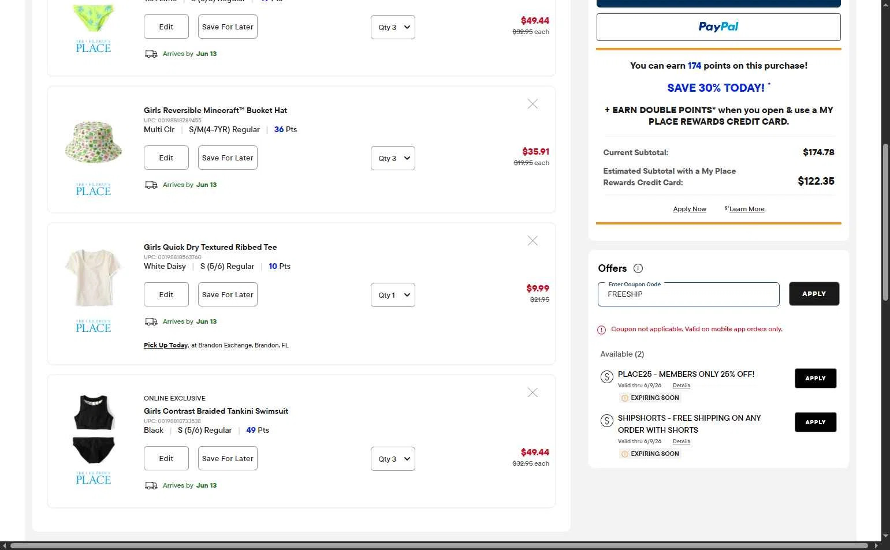Edit the Reversible Minecraft Bucket Hat
Viewport: 890px width, 550px height.
(x=166, y=158)
